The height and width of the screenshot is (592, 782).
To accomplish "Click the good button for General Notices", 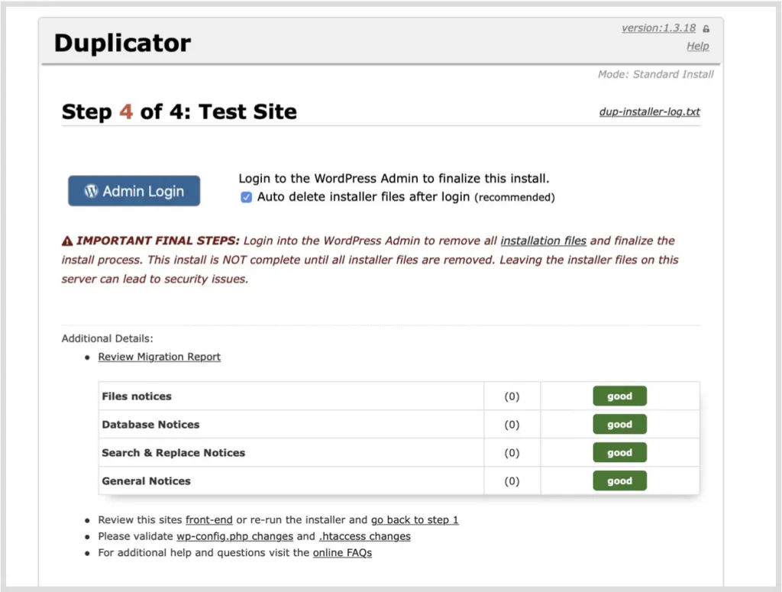I will tap(619, 480).
